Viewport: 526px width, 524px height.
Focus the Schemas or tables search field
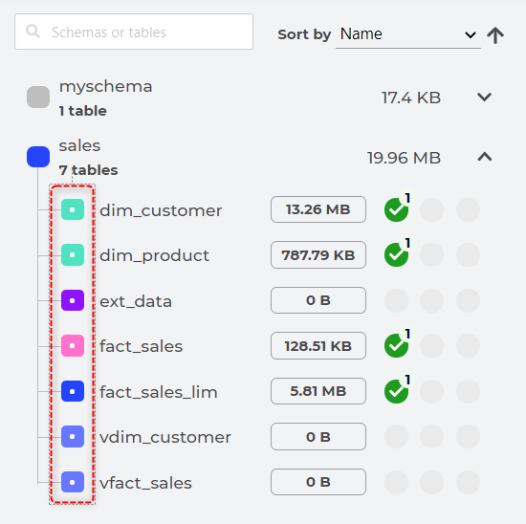pyautogui.click(x=134, y=32)
